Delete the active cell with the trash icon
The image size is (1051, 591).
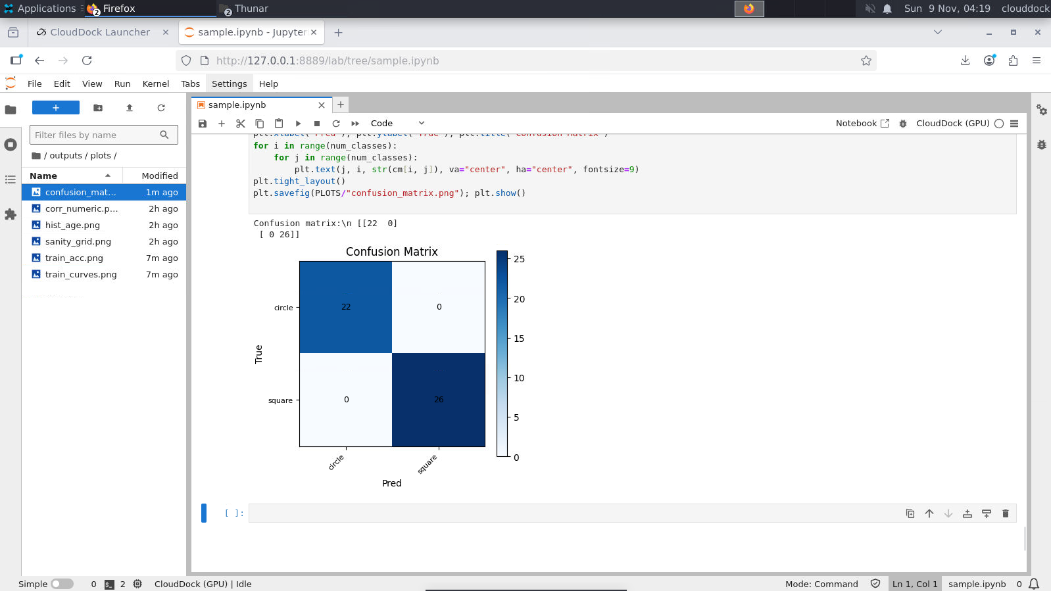1005,513
